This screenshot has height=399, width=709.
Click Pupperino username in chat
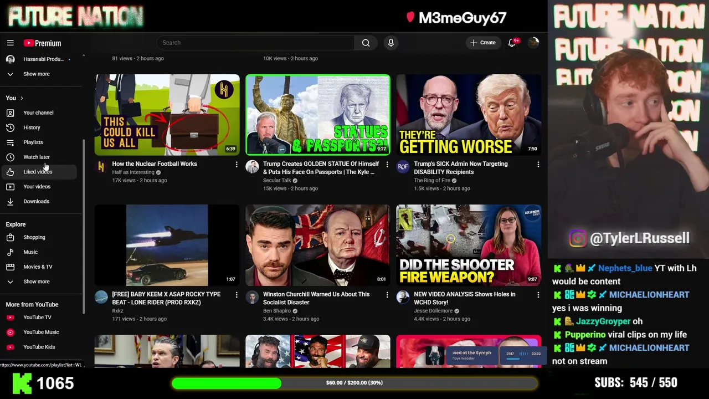click(x=585, y=335)
